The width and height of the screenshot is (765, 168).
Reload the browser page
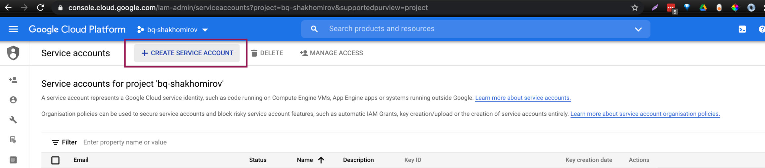tap(40, 8)
